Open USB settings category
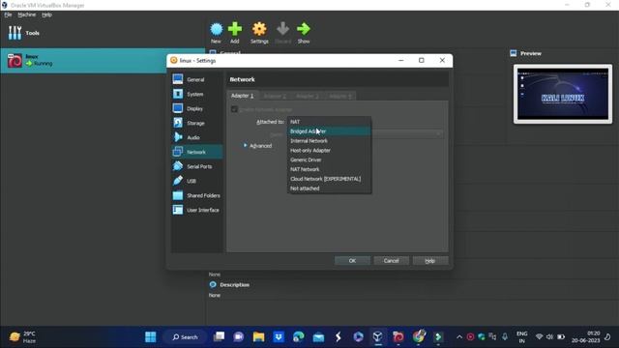Screen dimensions: 619x348 [x=196, y=181]
